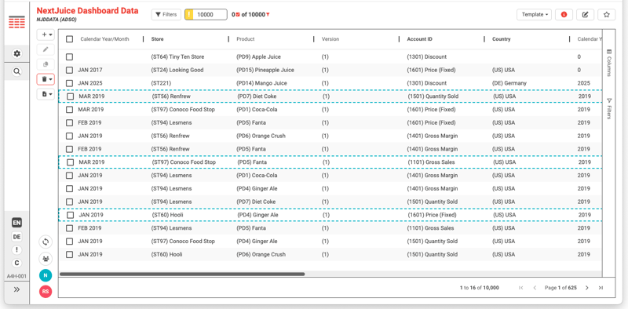Click the horizontal scrollbar thumb
Screen dimensions: 628x309
pos(182,274)
